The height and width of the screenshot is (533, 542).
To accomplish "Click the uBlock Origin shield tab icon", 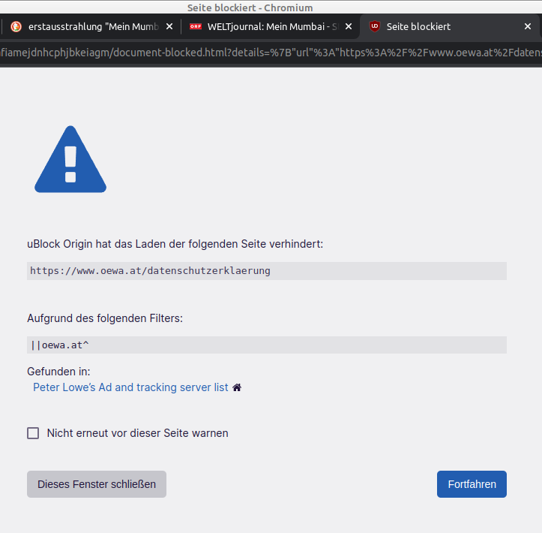I will [375, 27].
